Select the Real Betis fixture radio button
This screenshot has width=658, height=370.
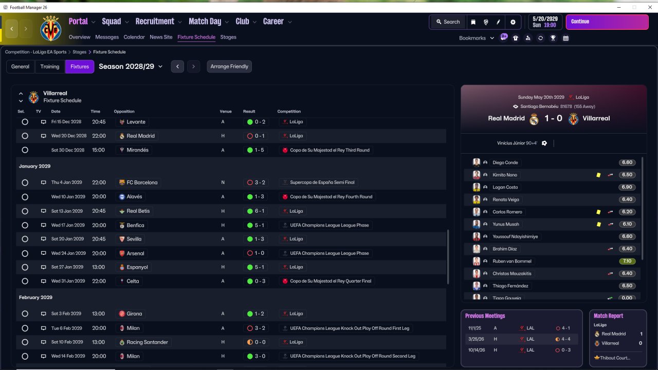(25, 211)
